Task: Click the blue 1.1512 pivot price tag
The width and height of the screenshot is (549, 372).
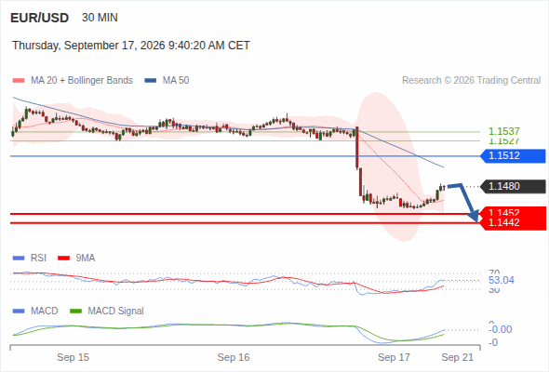Action: click(514, 155)
